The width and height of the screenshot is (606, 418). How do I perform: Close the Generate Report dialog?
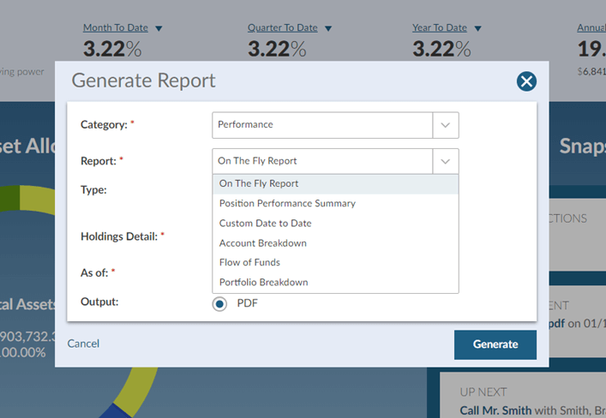[526, 81]
